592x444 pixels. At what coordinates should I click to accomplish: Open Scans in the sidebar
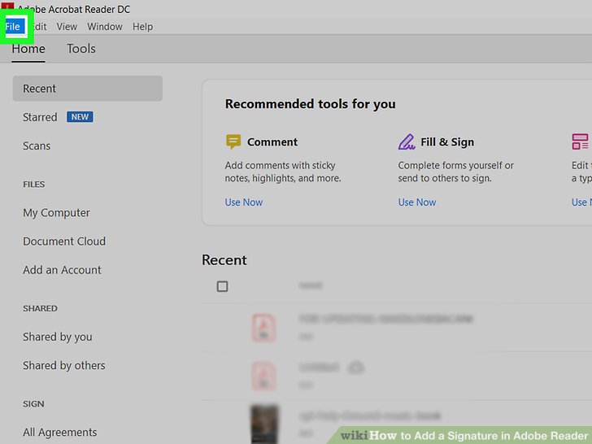[37, 146]
